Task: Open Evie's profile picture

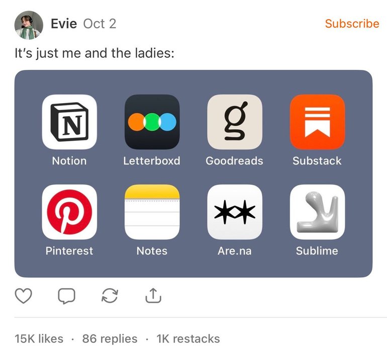Action: [x=29, y=25]
